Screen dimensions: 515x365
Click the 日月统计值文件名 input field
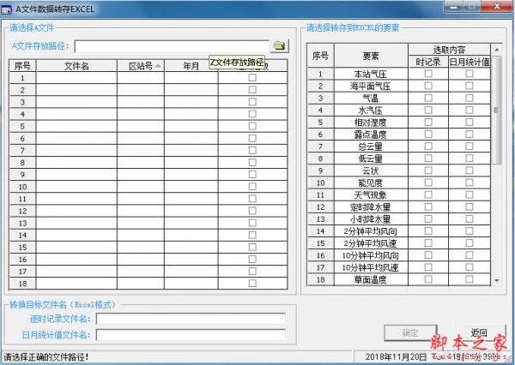[191, 335]
